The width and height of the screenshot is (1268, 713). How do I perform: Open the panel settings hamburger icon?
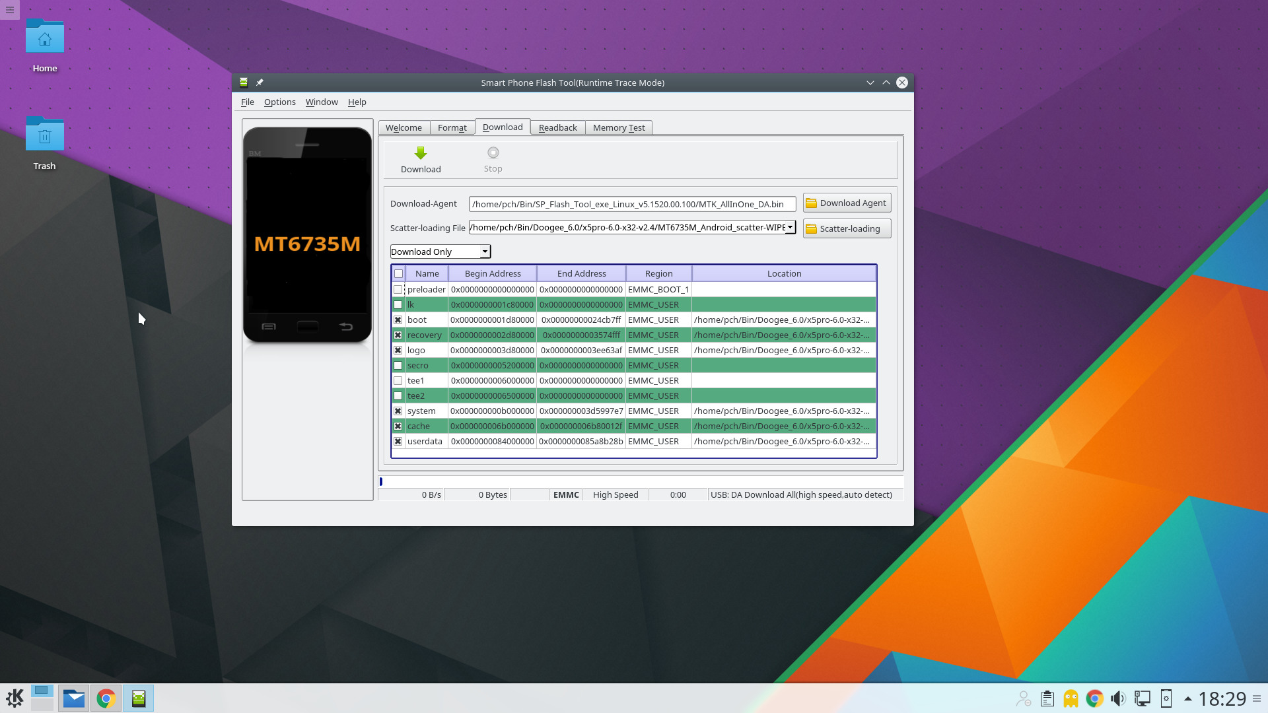click(1257, 698)
